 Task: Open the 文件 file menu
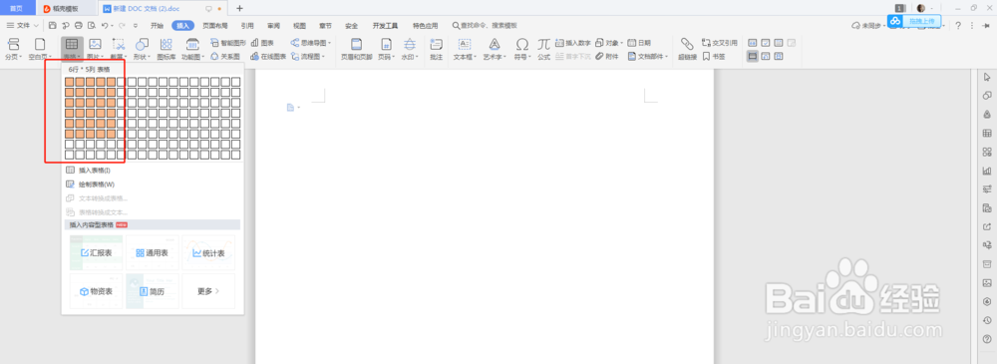coord(22,26)
